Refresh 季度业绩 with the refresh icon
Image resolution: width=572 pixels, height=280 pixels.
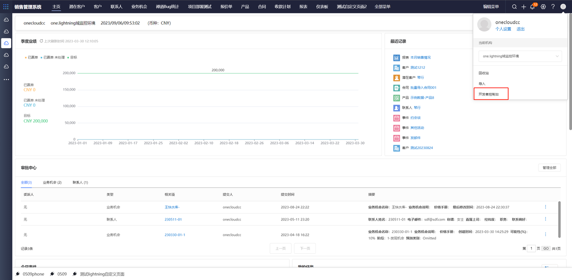[42, 41]
